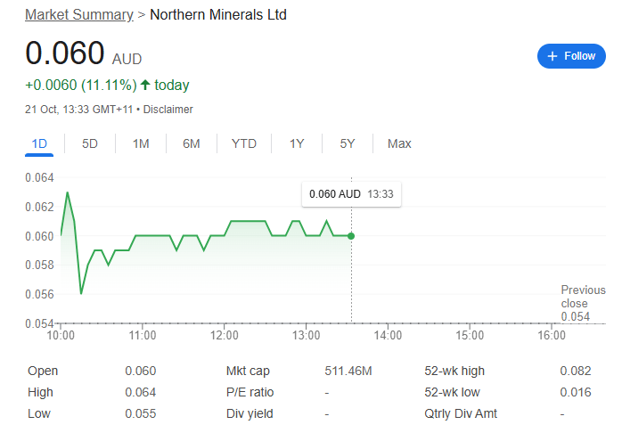This screenshot has height=441, width=622.
Task: Click the Mkt cap value 511.46M
Action: click(x=348, y=372)
